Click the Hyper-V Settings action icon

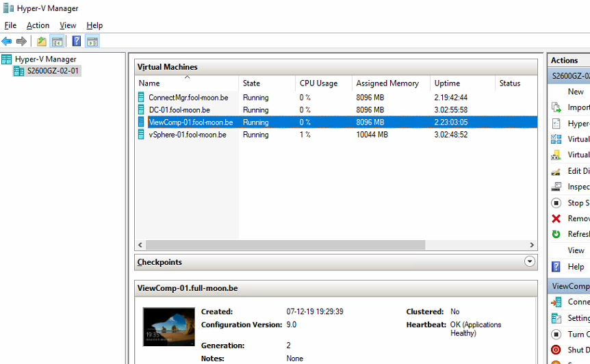556,123
